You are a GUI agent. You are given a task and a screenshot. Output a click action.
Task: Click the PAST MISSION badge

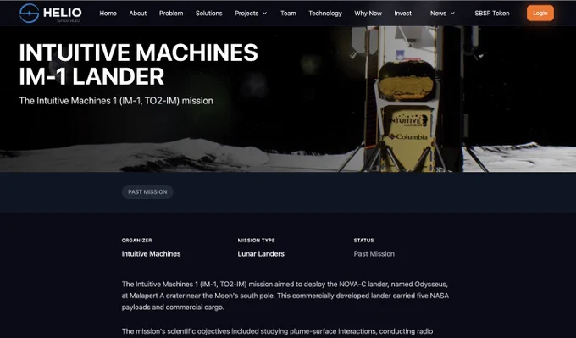click(x=147, y=191)
